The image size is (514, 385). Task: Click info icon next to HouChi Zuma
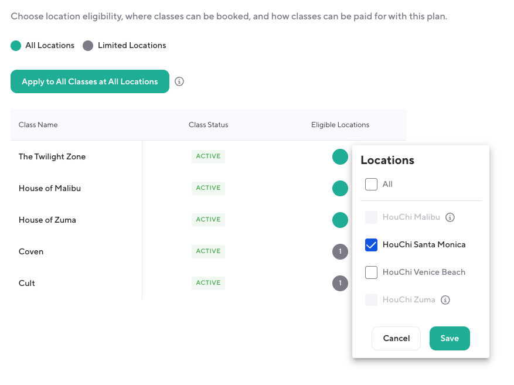(445, 300)
